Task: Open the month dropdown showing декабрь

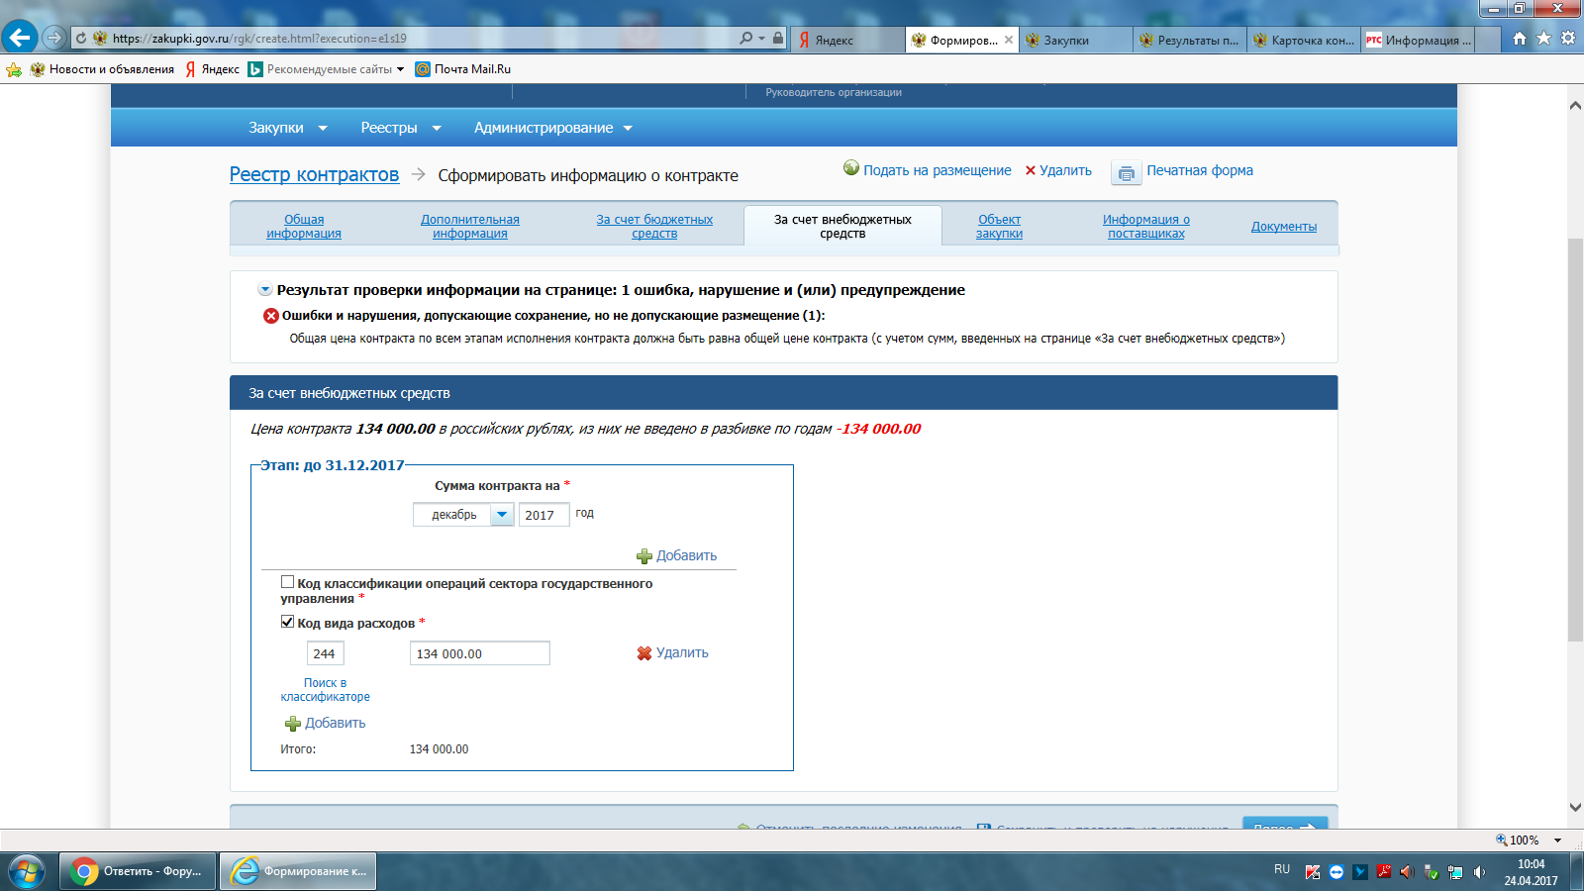Action: (502, 515)
